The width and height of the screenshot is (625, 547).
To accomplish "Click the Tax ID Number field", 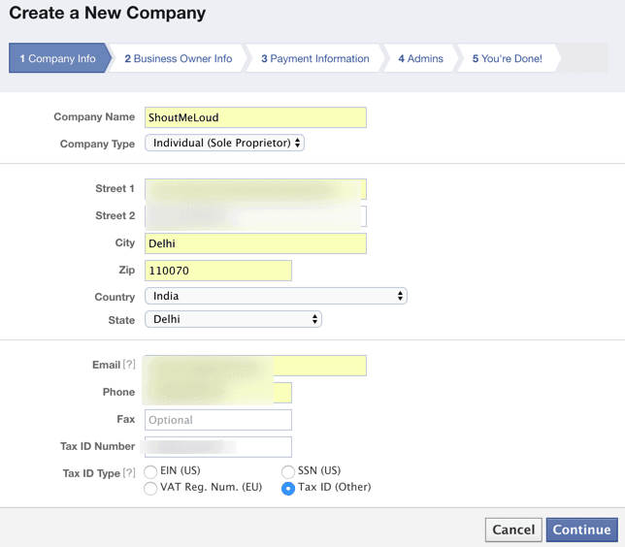I will tap(218, 447).
